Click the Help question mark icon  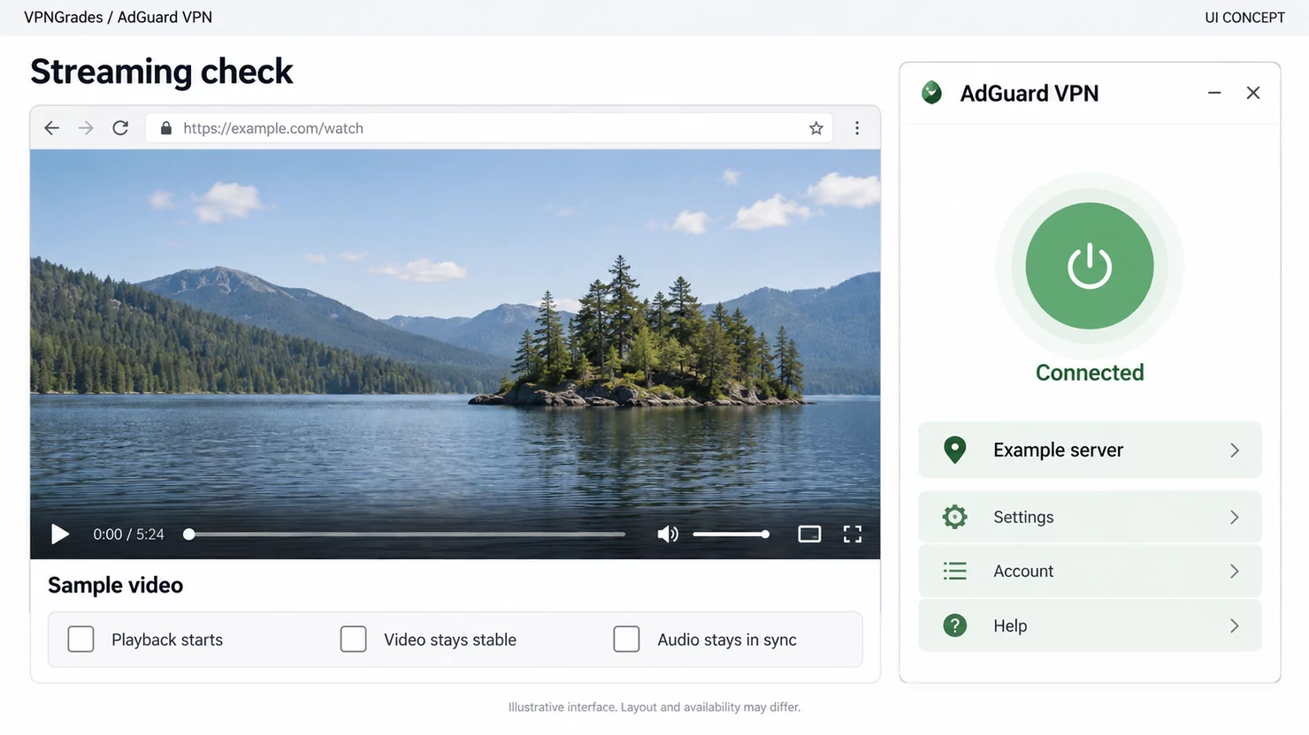click(955, 625)
